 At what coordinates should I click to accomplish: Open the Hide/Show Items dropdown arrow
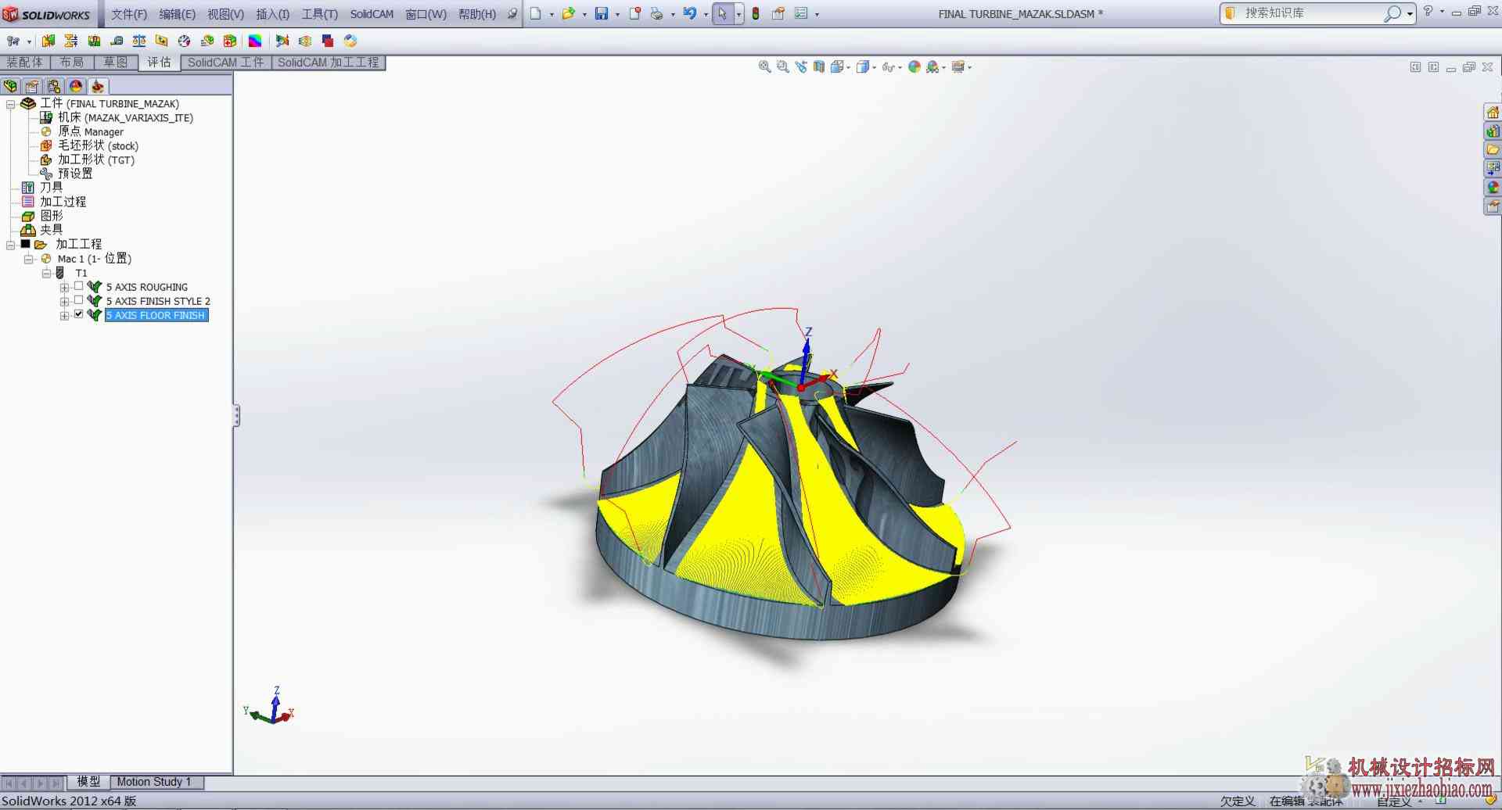coord(900,68)
